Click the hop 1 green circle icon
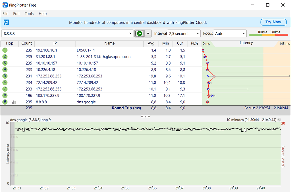The image size is (291, 193). [5, 50]
